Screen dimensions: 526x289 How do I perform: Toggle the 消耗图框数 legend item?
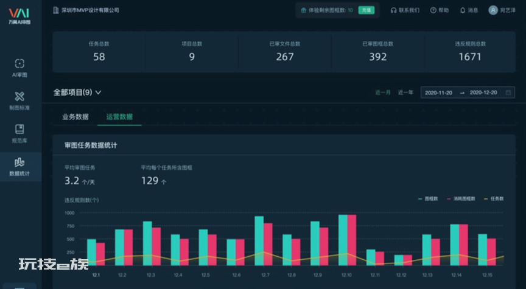(x=461, y=199)
